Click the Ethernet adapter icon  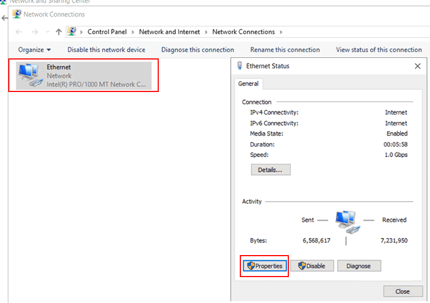[x=31, y=75]
